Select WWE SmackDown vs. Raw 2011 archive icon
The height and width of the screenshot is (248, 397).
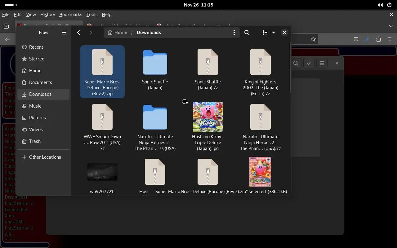[102, 117]
